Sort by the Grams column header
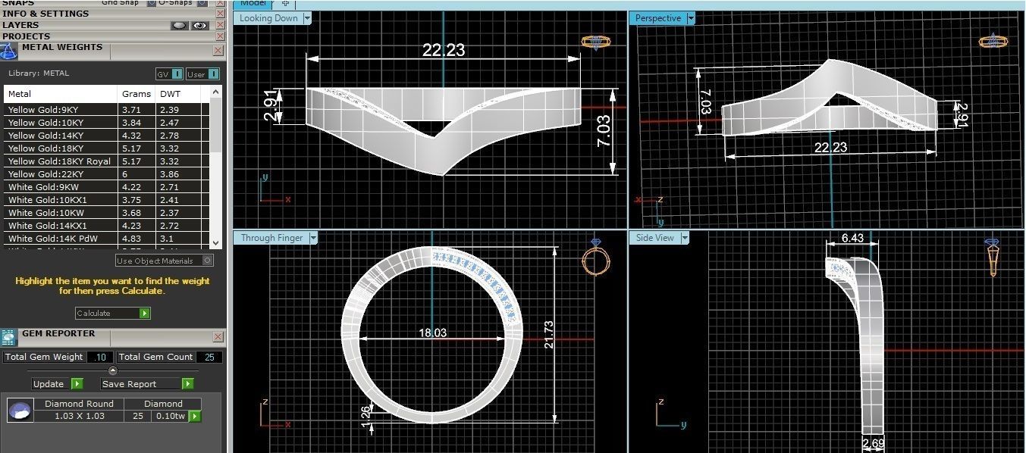Screen dimensions: 1026x453 coord(137,94)
